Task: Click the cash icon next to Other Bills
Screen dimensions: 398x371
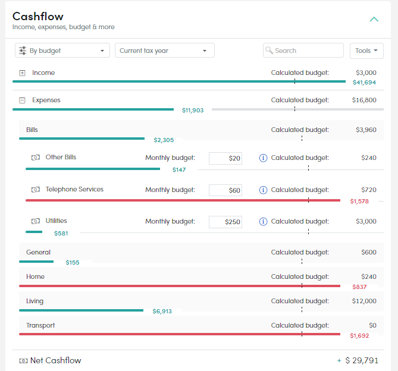Action: click(x=36, y=158)
